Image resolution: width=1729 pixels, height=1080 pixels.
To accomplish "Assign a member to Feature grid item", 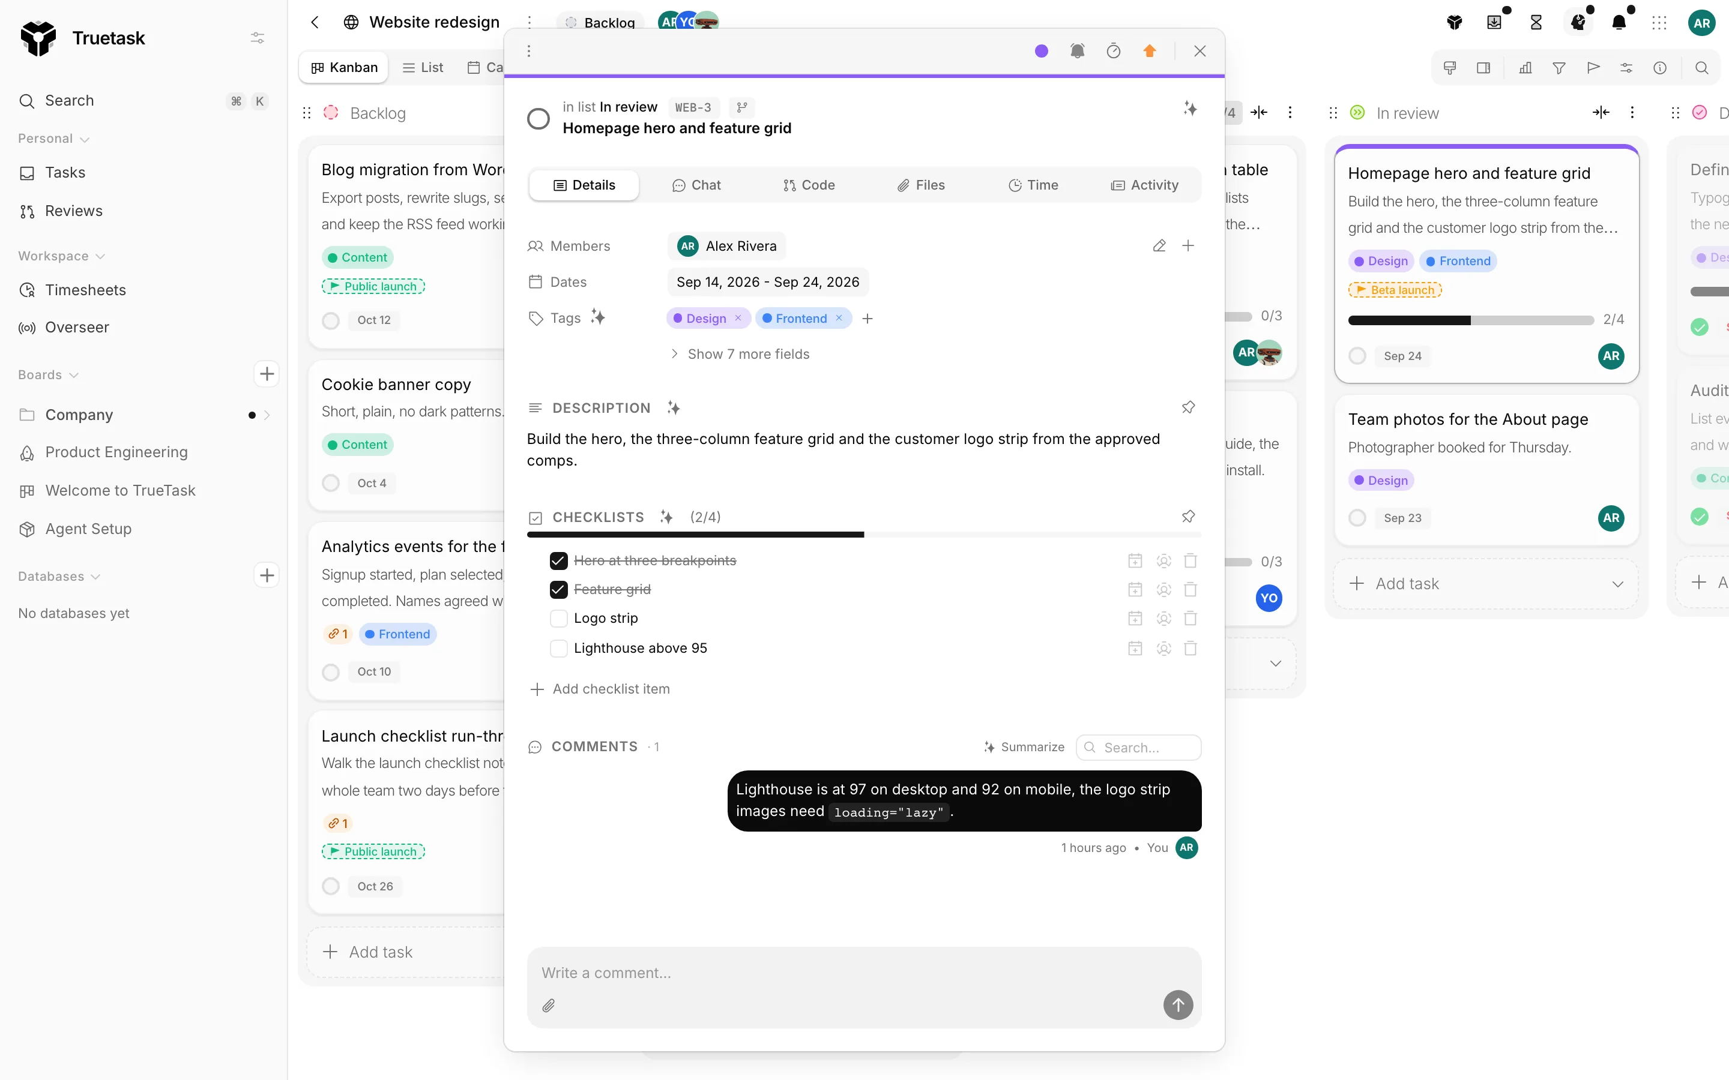I will click(1163, 589).
